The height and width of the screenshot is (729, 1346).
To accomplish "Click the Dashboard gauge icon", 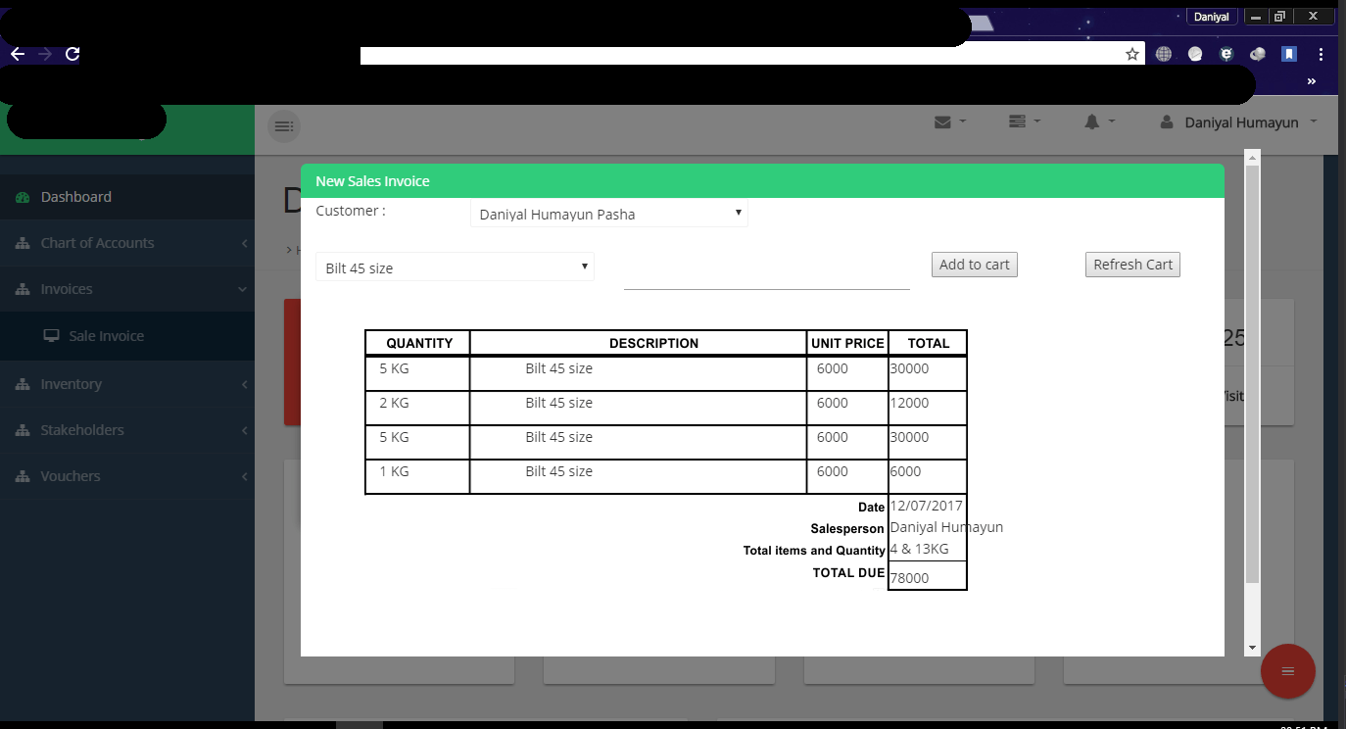I will coord(23,197).
